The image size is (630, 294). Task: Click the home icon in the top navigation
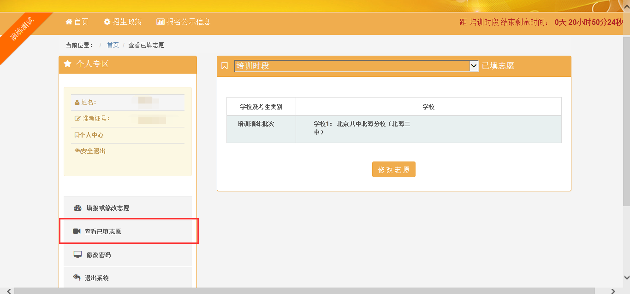pos(69,22)
